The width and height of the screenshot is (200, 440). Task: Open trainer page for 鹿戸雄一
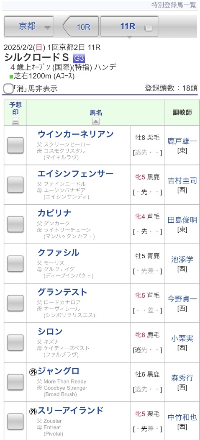tap(182, 141)
